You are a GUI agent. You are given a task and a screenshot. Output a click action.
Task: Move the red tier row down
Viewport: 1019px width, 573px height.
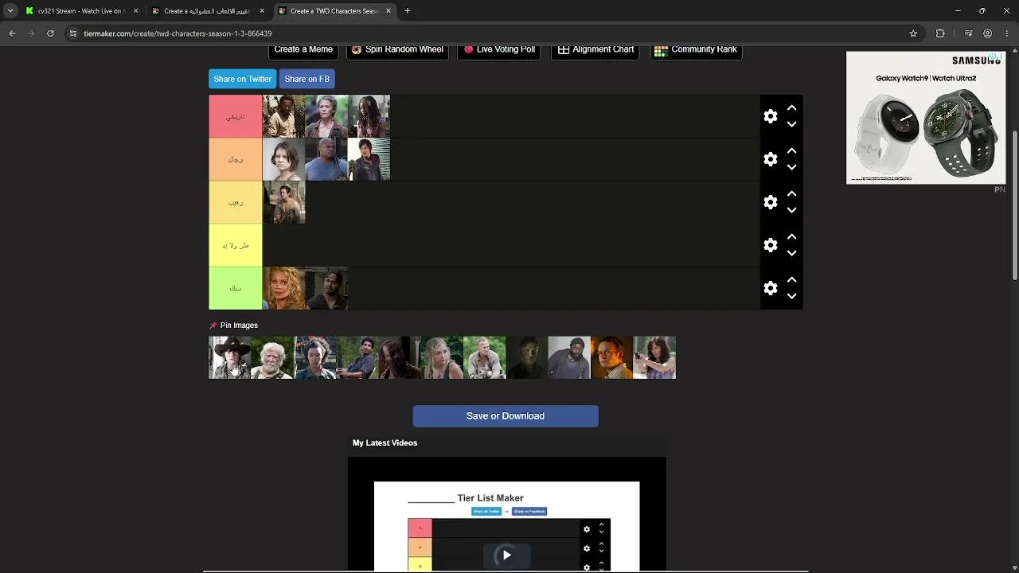[x=791, y=125]
